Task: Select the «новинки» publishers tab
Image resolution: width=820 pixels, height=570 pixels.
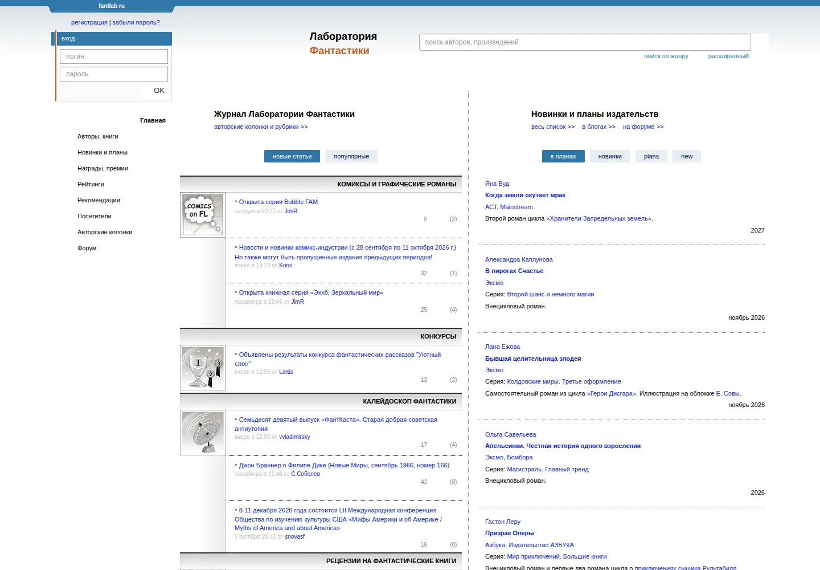Action: [610, 156]
